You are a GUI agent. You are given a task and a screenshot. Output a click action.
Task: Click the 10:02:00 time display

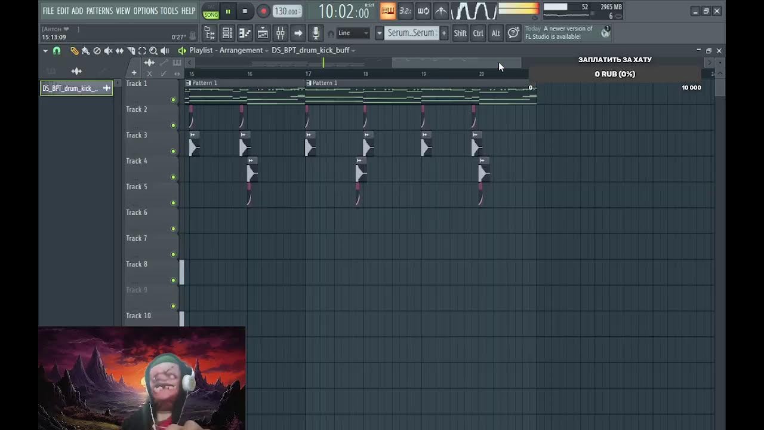click(343, 11)
